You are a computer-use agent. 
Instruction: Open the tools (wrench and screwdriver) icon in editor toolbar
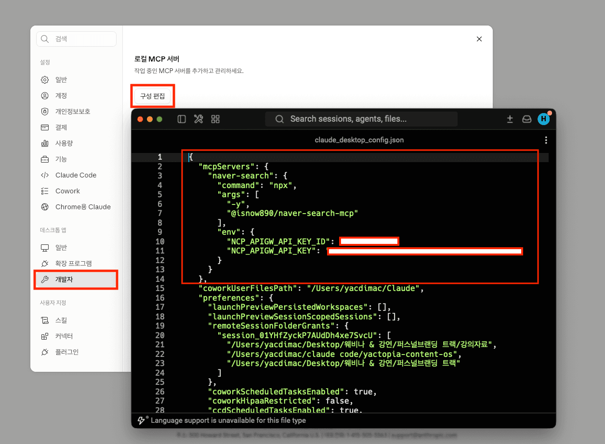[x=198, y=119]
